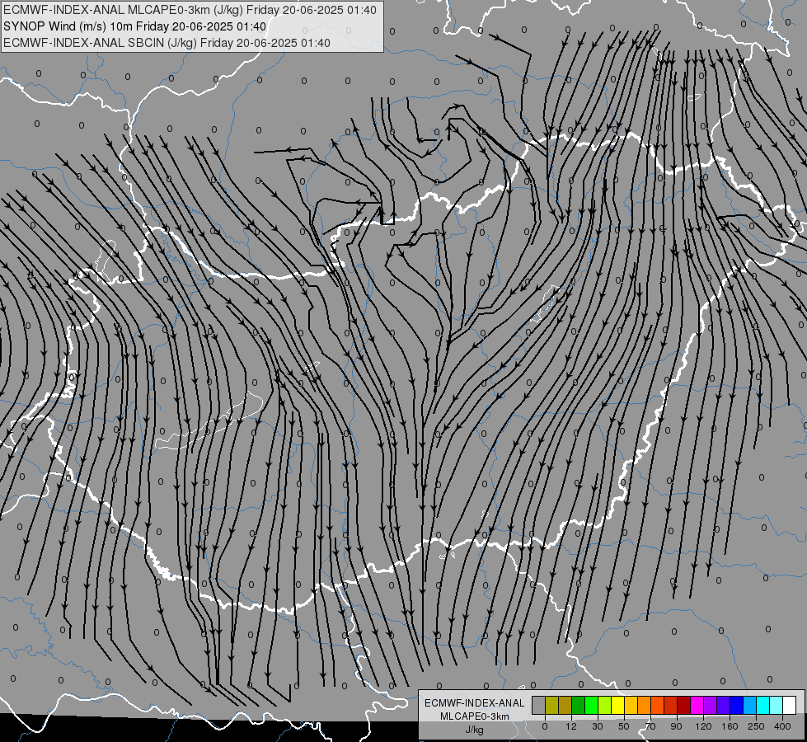Click the red-orange legend swatch
Viewport: 807px width, 742px height.
point(658,706)
